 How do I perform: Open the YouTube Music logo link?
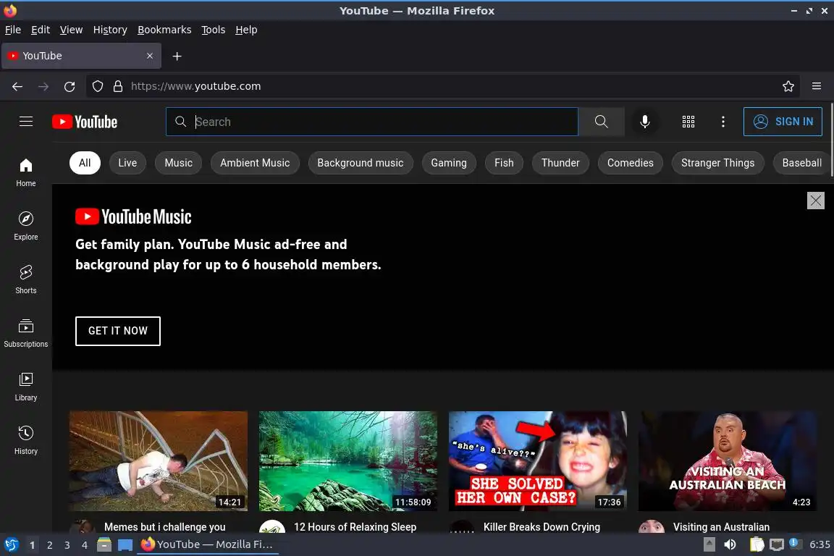pyautogui.click(x=133, y=216)
